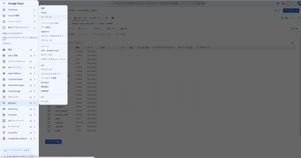
Task: Click the Google Maps Platform pin icon
Action: 4,139
